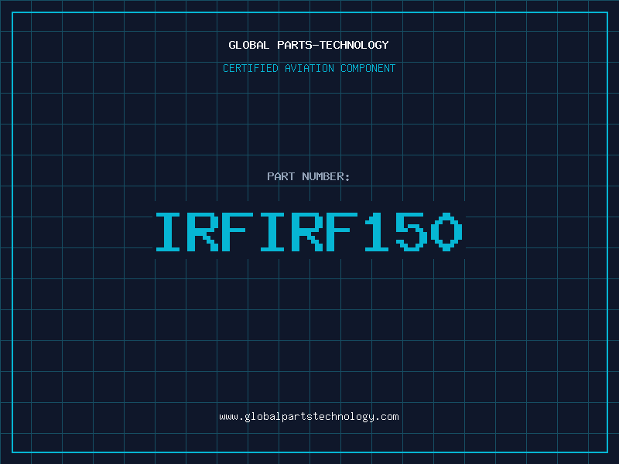Select the second R in the part number
Image resolution: width=619 pixels, height=464 pixels.
point(307,232)
